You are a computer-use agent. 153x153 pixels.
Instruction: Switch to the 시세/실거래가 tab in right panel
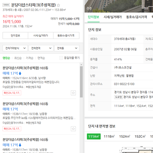[113, 17]
